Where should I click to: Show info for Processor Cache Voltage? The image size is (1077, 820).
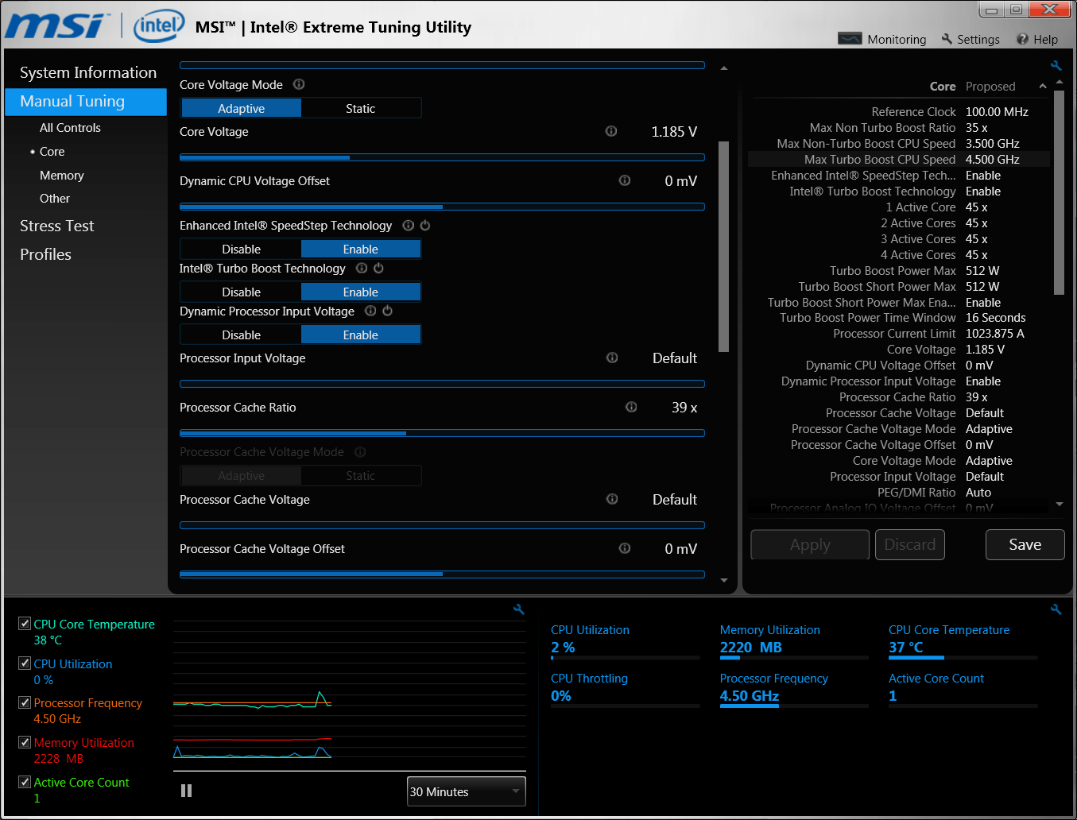tap(612, 499)
